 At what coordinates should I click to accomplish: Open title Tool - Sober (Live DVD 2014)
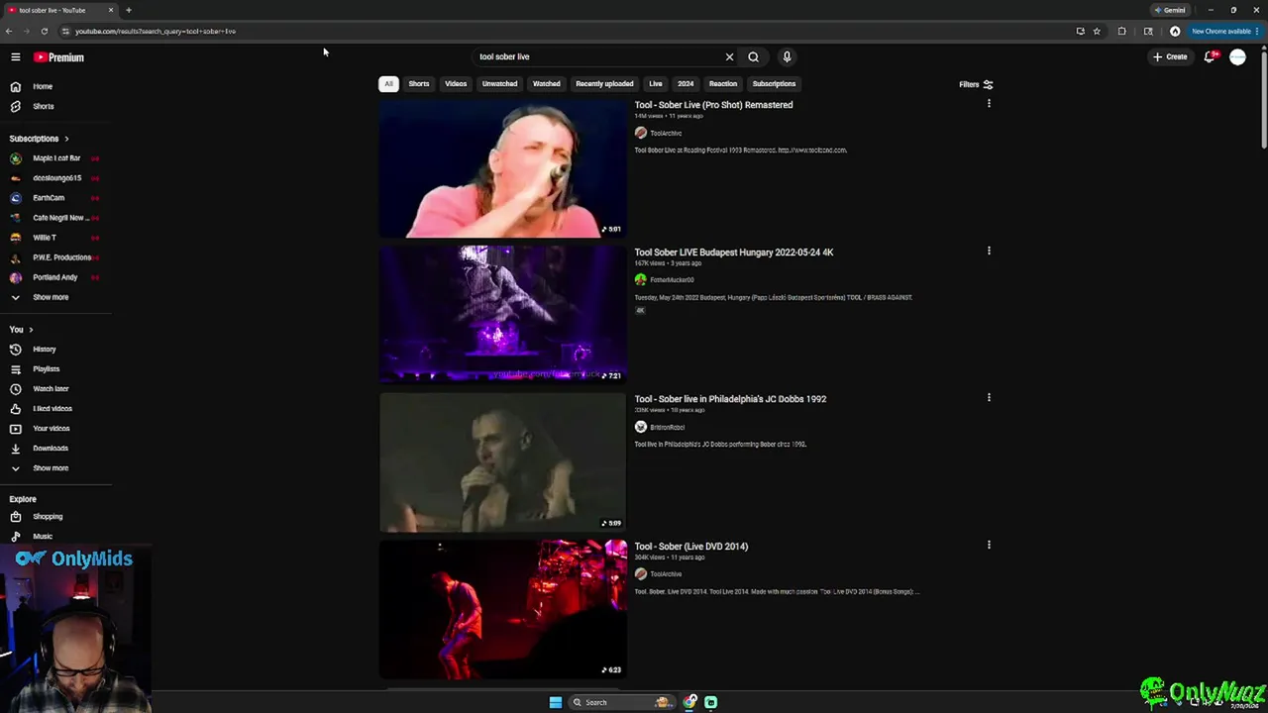[691, 547]
